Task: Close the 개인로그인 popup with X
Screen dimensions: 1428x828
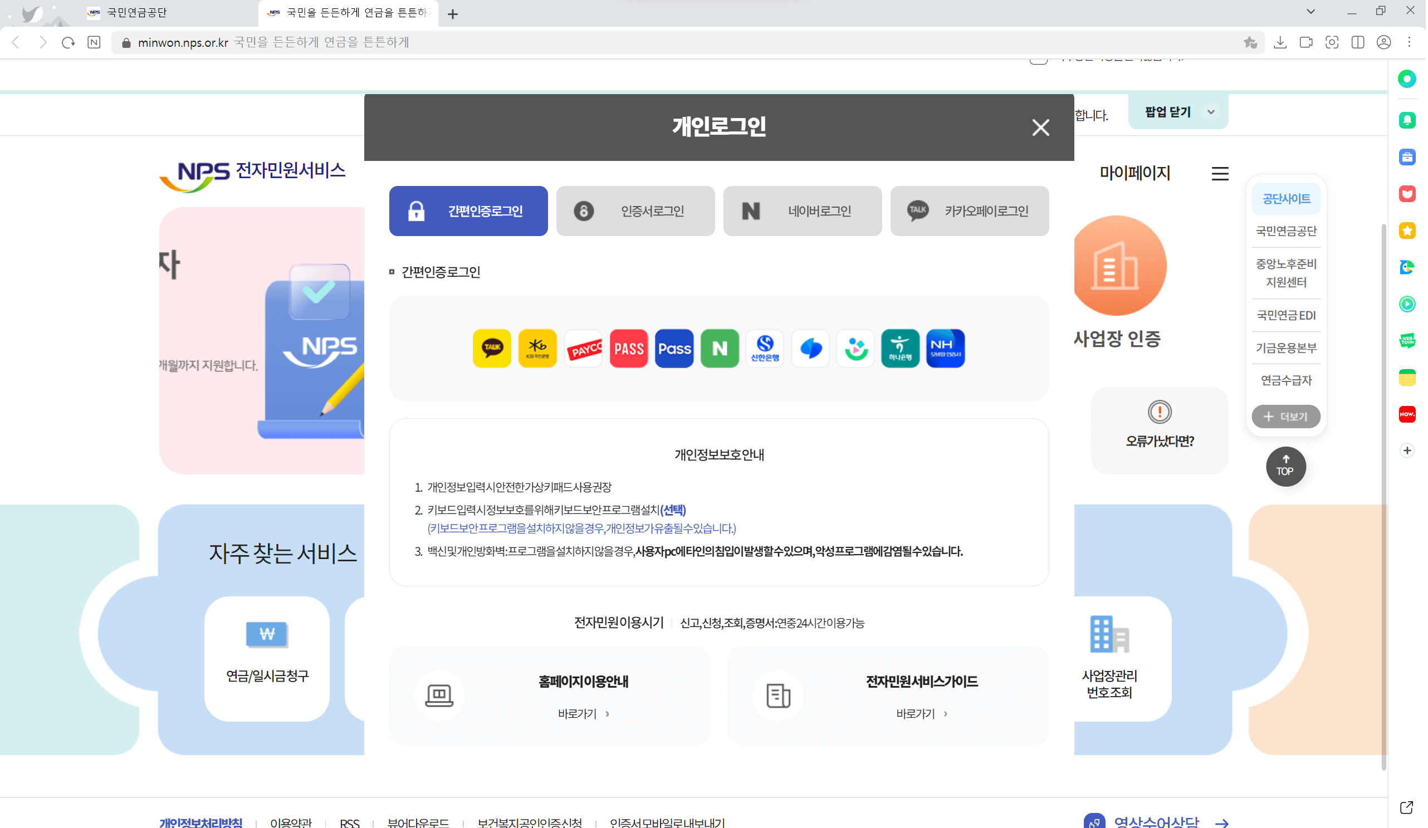Action: [1040, 128]
